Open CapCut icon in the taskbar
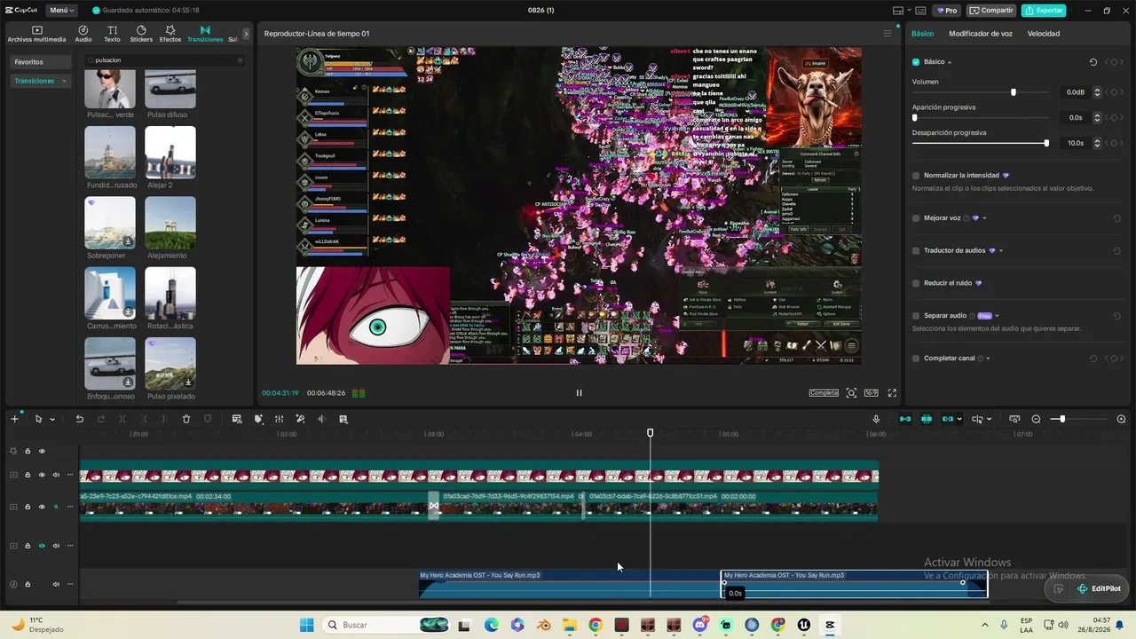 tap(830, 625)
